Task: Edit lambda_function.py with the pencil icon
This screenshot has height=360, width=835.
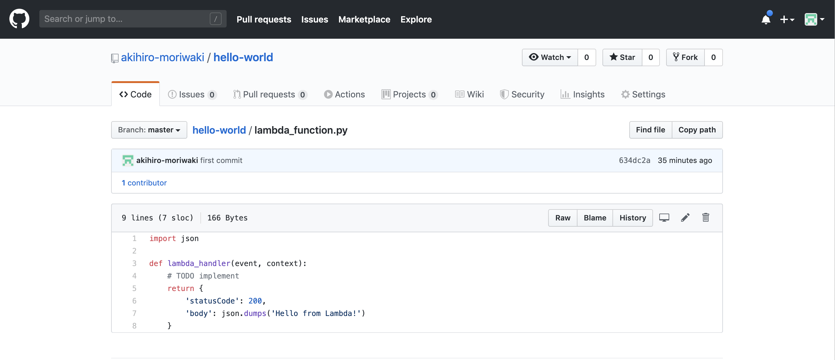Action: click(x=685, y=218)
